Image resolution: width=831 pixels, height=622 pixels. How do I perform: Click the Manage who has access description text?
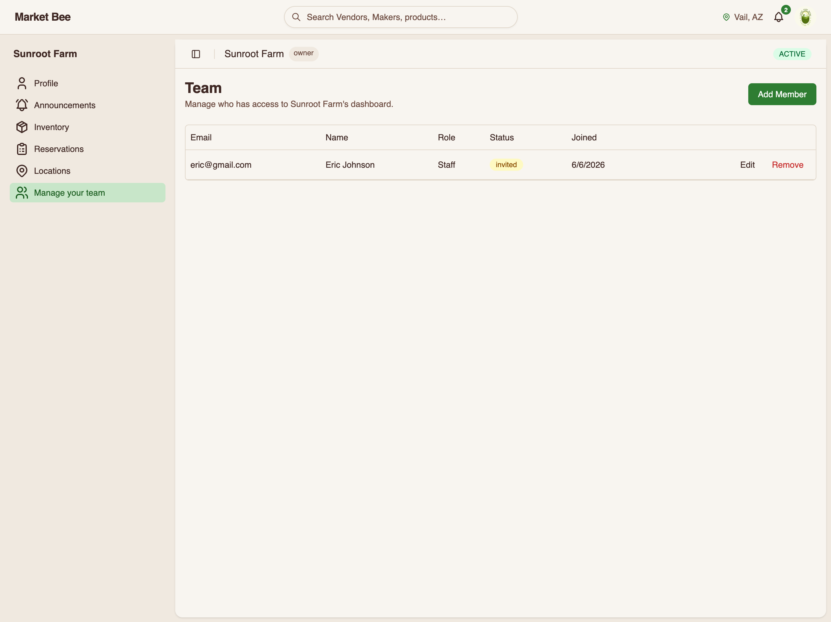pyautogui.click(x=289, y=104)
